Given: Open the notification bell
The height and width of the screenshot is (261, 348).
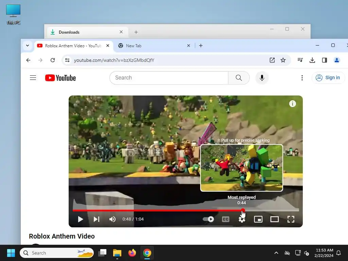Looking at the screenshot, I should pyautogui.click(x=339, y=253).
